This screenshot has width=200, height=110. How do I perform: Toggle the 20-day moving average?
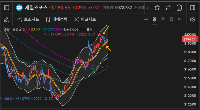click(x=33, y=29)
